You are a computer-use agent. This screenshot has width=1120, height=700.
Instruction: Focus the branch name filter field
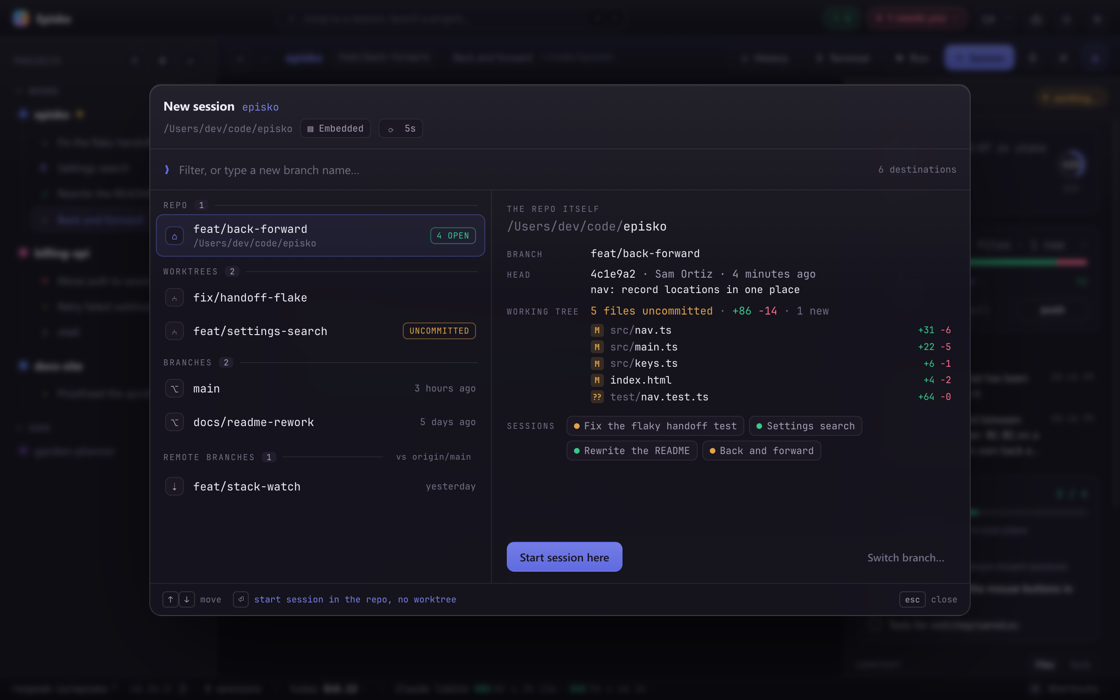tap(513, 170)
